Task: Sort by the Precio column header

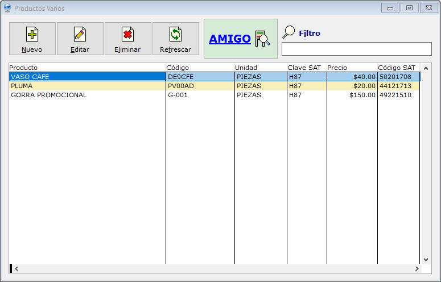Action: (x=351, y=68)
